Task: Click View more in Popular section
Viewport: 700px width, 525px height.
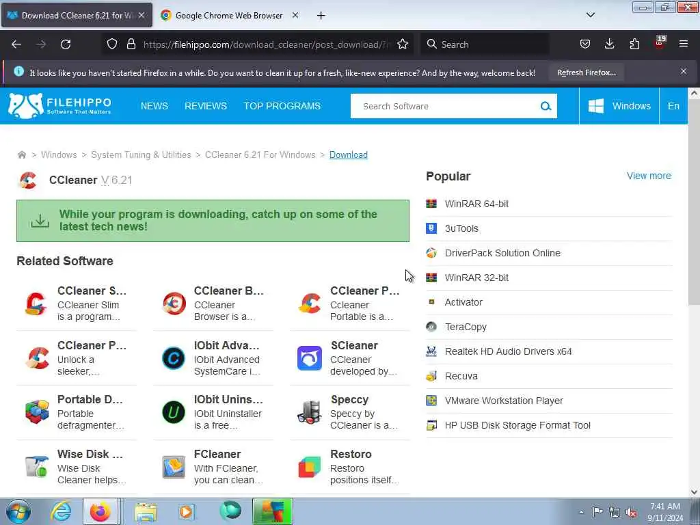Action: (x=649, y=176)
